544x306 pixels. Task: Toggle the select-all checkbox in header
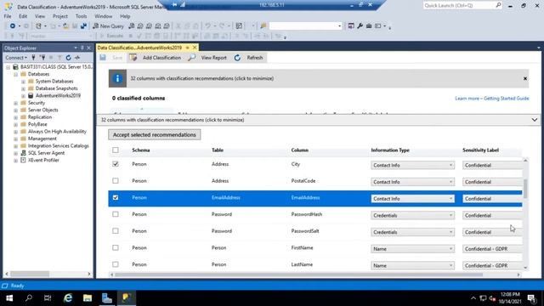[116, 150]
